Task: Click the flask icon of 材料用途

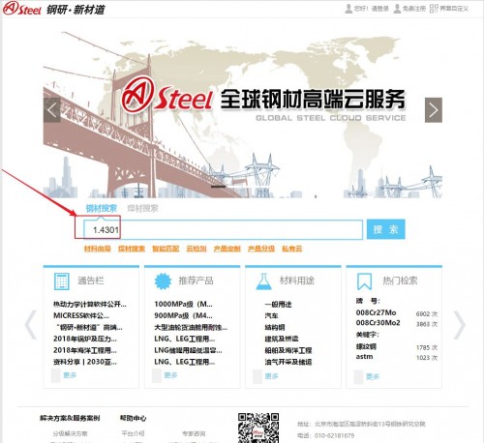Action: [x=263, y=281]
